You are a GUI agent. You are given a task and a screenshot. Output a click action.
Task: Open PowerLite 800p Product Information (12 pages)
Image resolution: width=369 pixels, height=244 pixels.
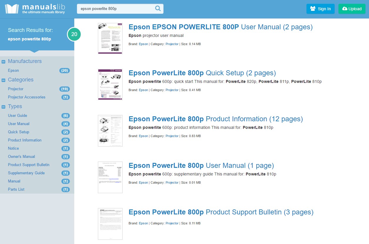point(216,119)
